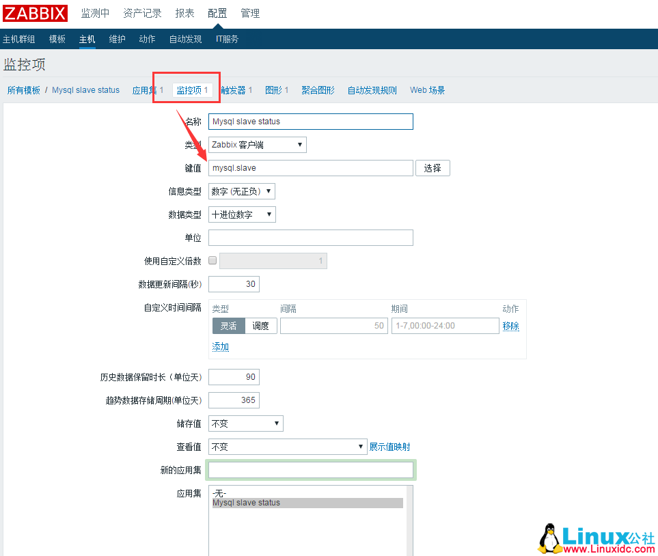The height and width of the screenshot is (556, 658).
Task: Click the ZABBIX logo
Action: coord(34,13)
